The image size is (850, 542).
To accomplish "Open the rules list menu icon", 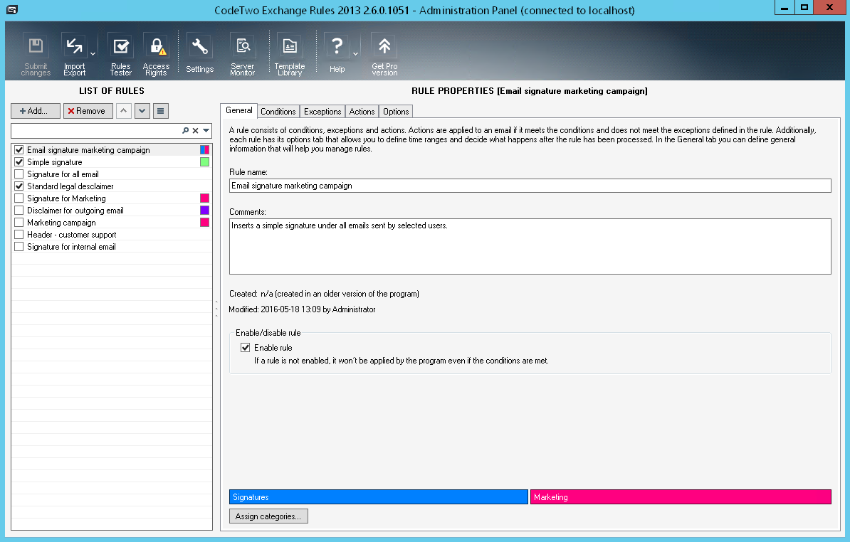I will click(x=160, y=111).
